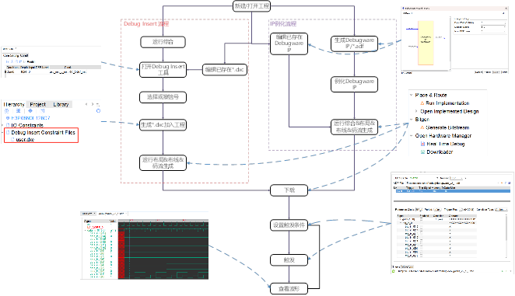Click the '新建/打开工程' flowchart box
Screen dimensions: 515x296
[251, 6]
